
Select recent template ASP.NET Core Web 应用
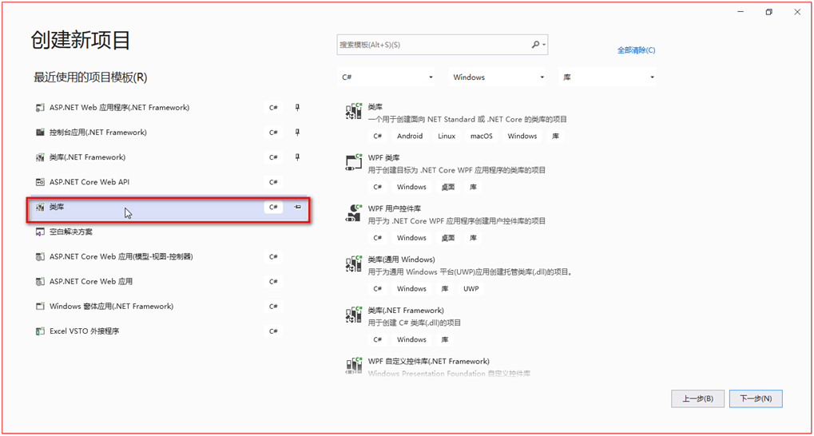click(91, 281)
